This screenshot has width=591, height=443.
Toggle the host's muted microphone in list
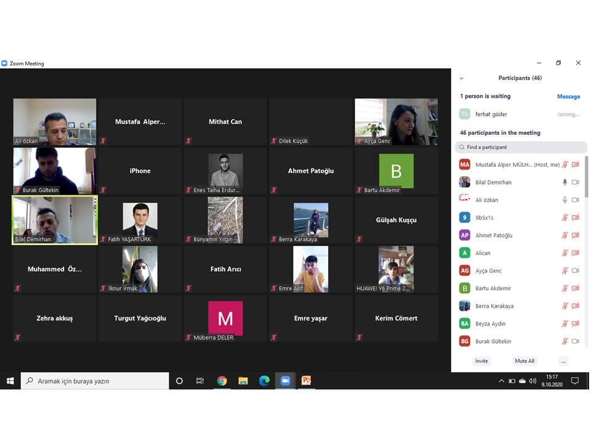coord(565,165)
